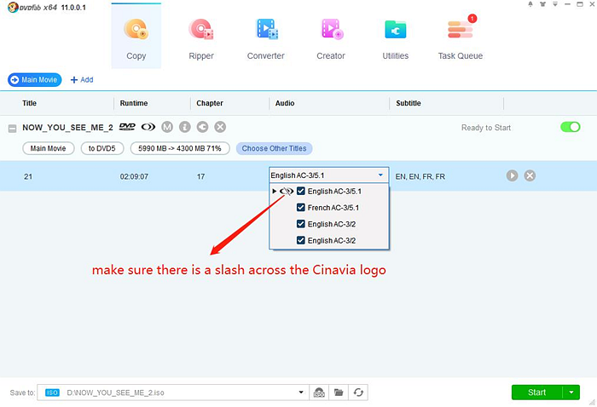Remove the NOW_YOU_SEE_ME_2 source with the X icon
This screenshot has height=407, width=597.
pos(220,127)
